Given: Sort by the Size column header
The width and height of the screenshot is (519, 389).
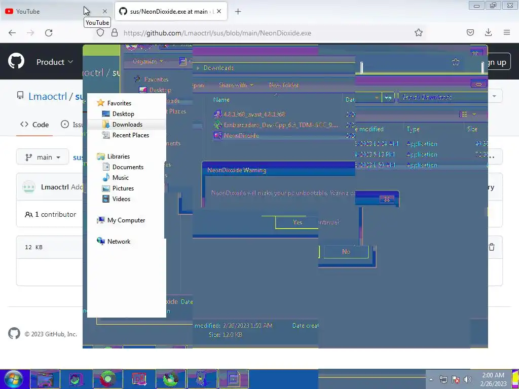Looking at the screenshot, I should click(472, 129).
